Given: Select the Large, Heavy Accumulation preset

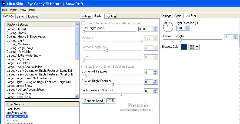Looking at the screenshot, I should click(x=24, y=67).
